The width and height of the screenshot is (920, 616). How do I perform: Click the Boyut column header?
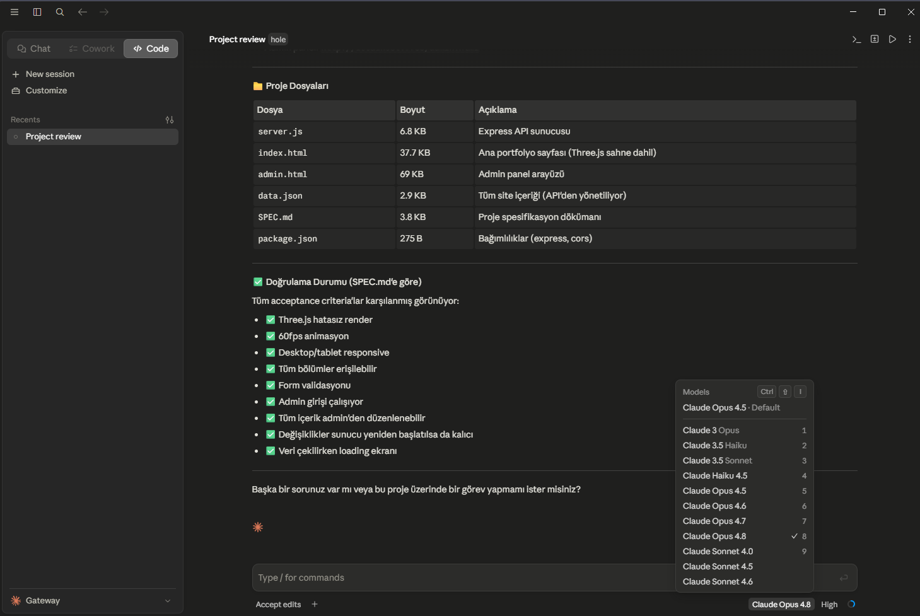click(x=434, y=110)
